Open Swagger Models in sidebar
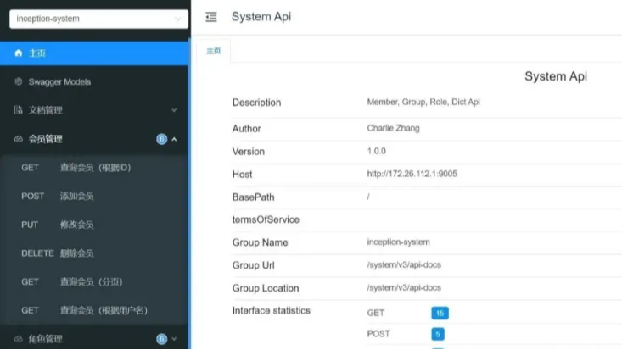The height and width of the screenshot is (350, 622). [x=93, y=81]
